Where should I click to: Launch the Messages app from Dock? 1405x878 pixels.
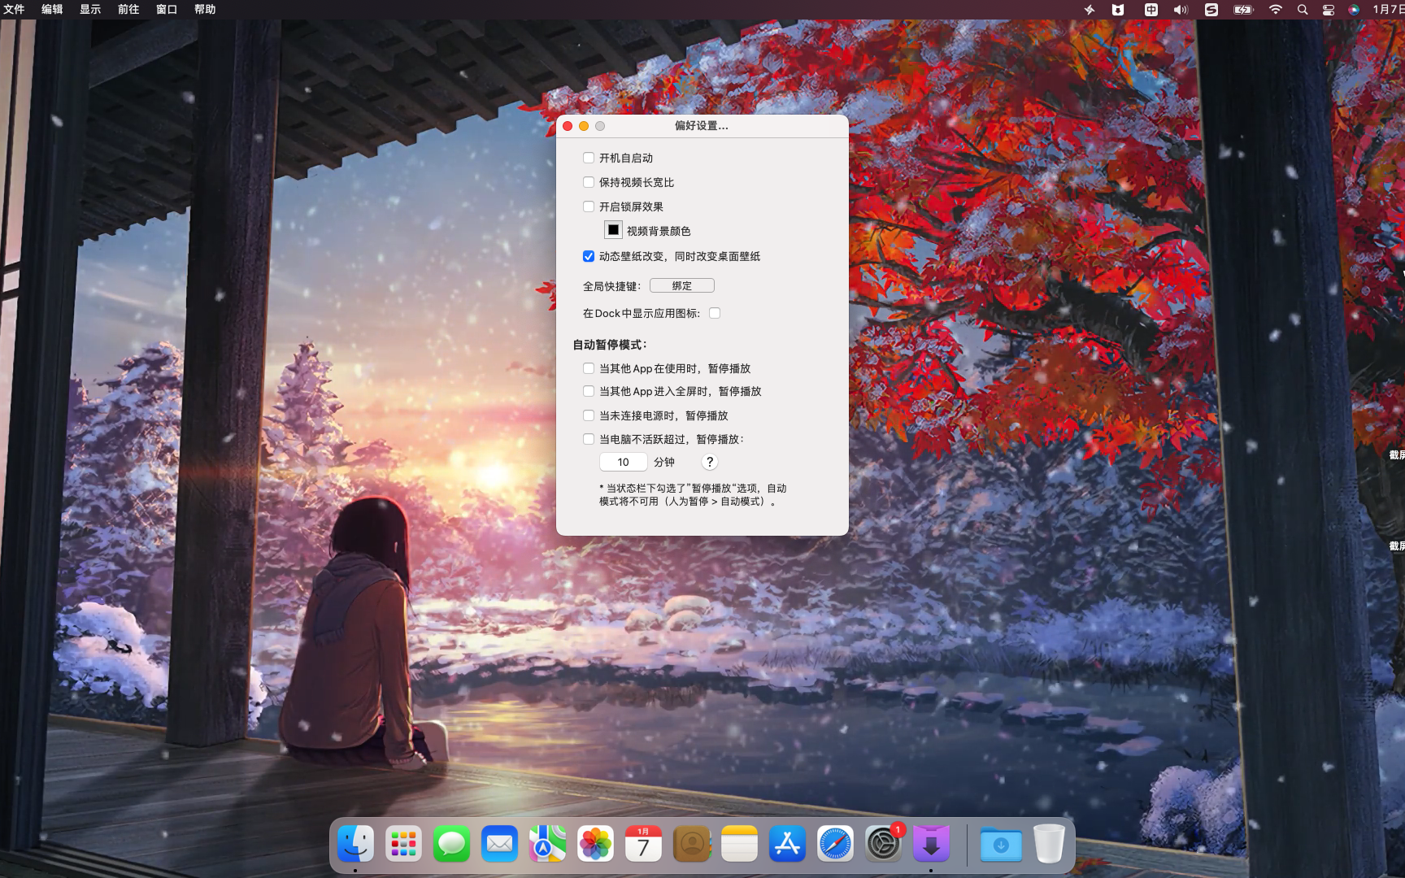point(451,844)
